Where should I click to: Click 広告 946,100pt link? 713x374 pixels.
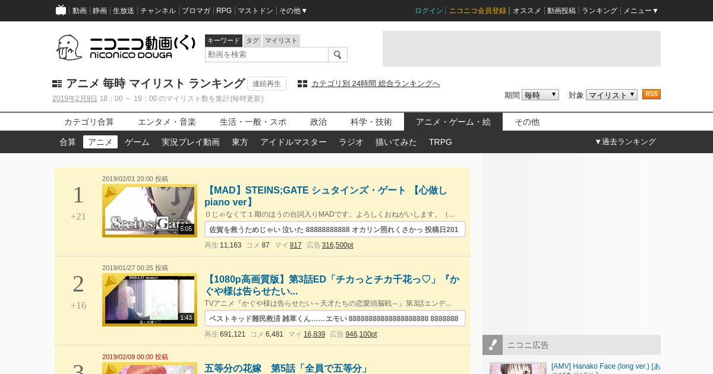click(361, 334)
